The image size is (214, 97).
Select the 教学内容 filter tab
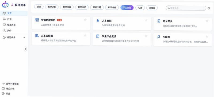[67, 7]
